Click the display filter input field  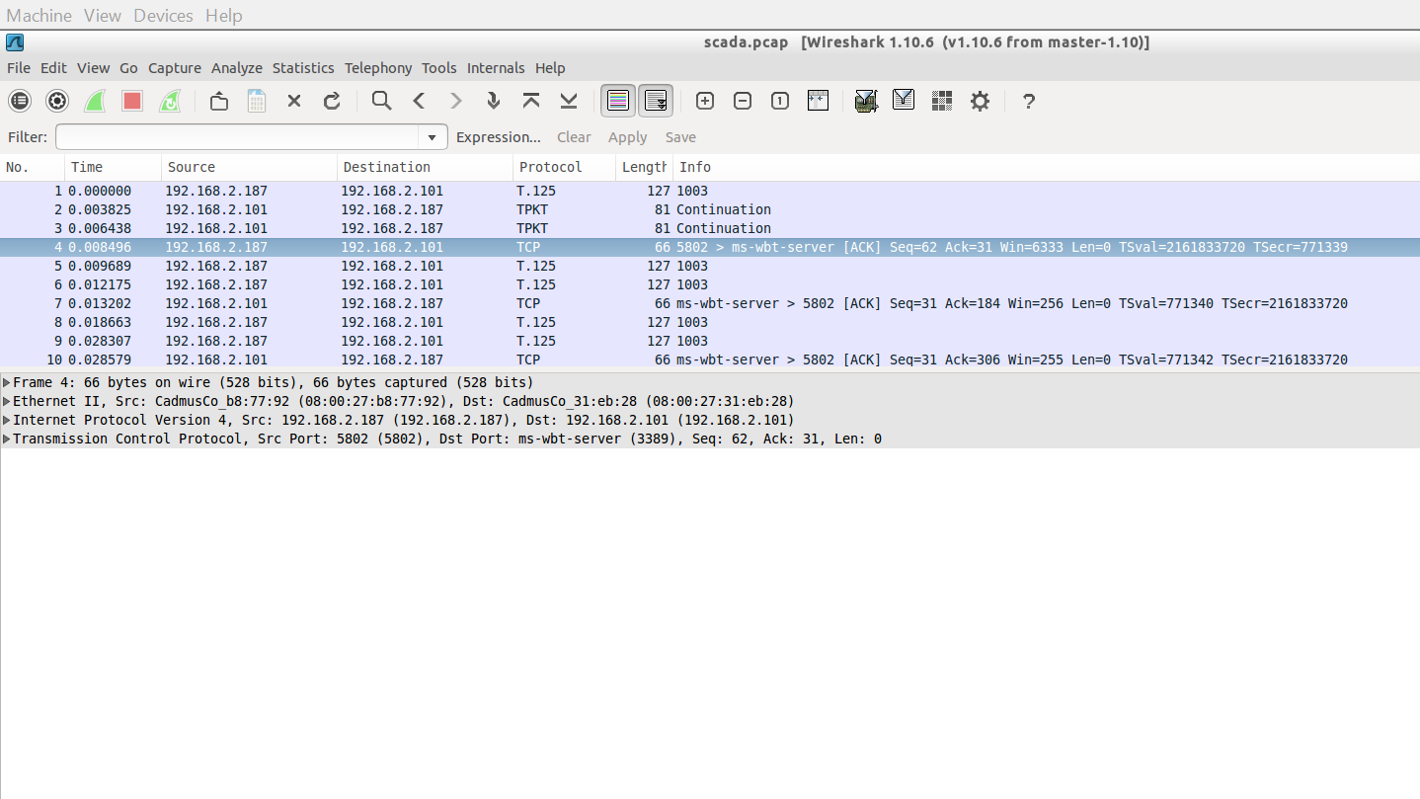(x=237, y=137)
